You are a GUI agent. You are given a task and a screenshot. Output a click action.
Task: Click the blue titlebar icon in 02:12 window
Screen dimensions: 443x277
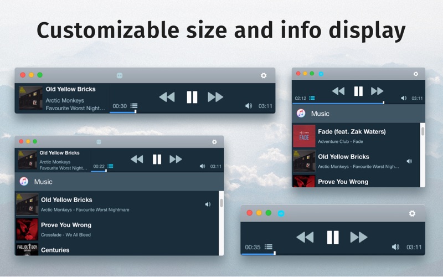pos(321,74)
